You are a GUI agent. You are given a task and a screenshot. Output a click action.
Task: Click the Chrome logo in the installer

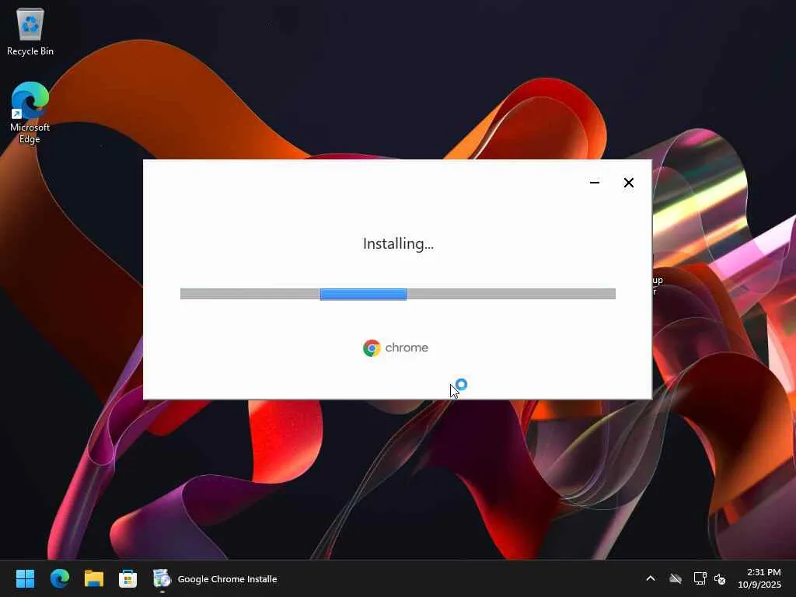coord(372,348)
